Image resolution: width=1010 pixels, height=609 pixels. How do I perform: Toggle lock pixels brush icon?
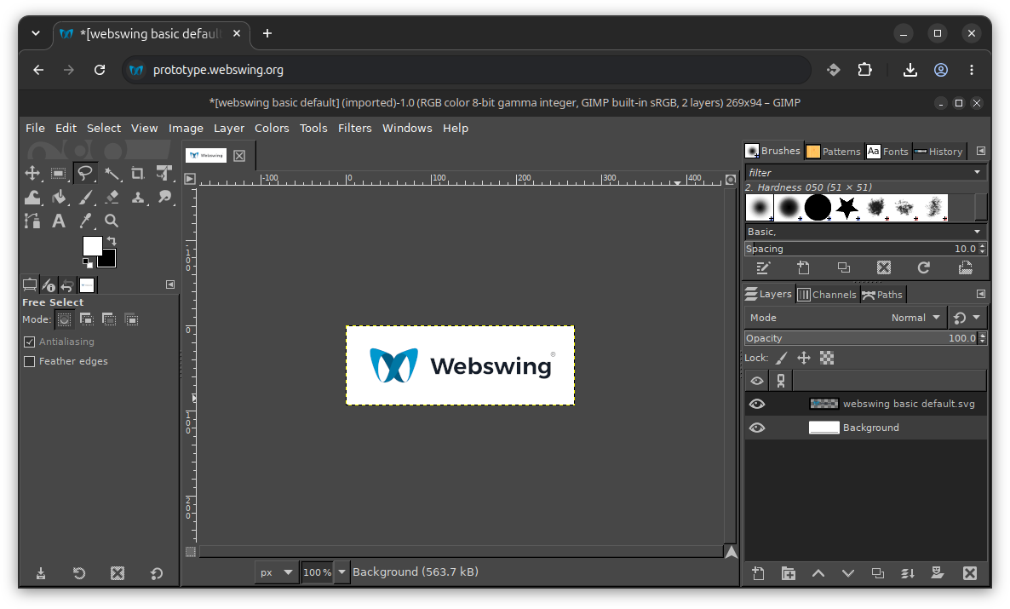tap(781, 359)
